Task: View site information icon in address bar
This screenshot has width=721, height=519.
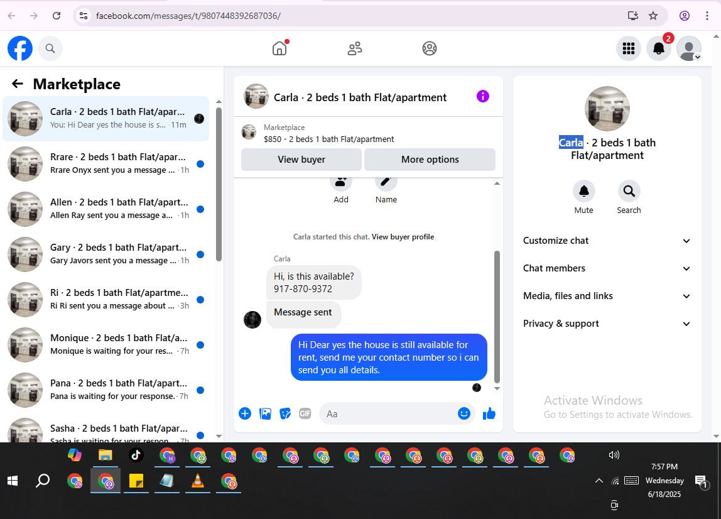Action: (x=84, y=16)
